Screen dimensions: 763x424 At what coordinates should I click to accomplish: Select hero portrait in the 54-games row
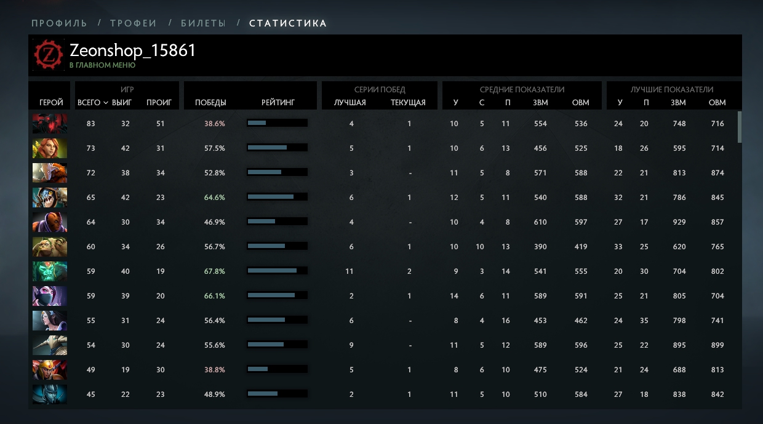50,345
